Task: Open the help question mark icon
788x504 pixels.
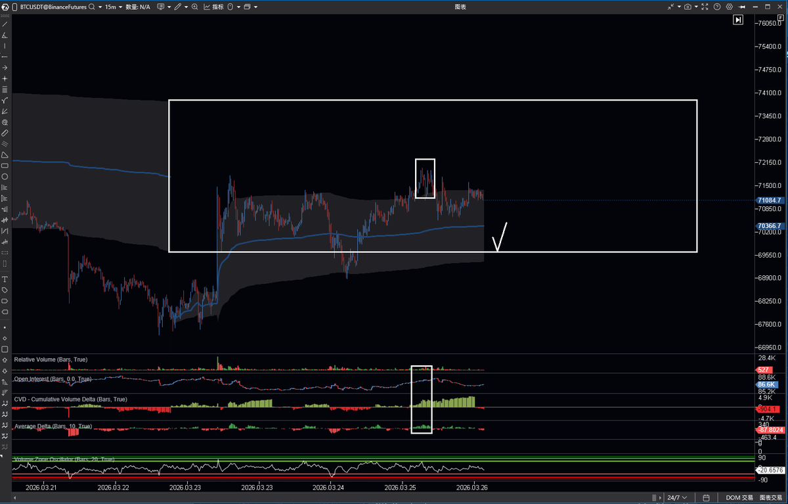Action: [x=717, y=7]
